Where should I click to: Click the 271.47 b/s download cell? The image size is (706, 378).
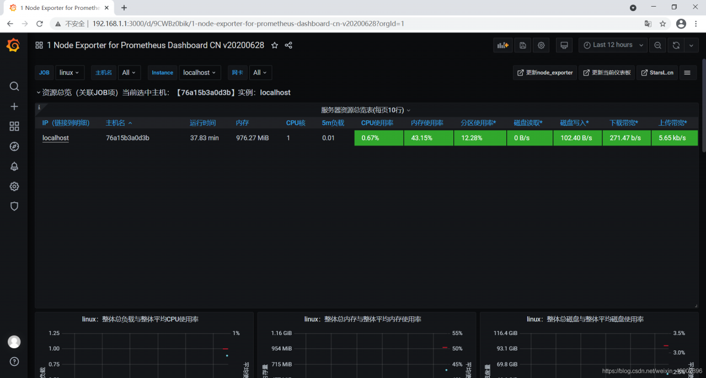click(627, 138)
